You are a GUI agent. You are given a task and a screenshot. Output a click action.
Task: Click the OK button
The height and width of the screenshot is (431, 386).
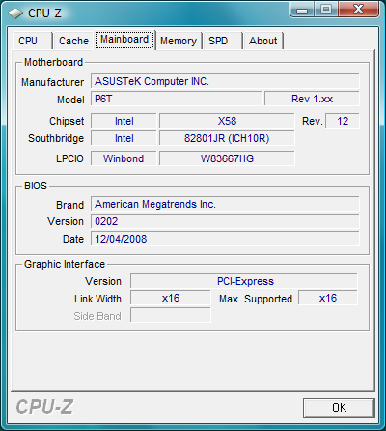point(339,408)
